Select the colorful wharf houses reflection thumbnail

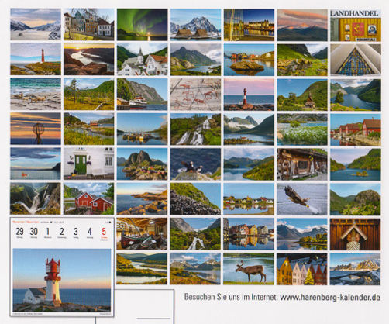tap(249, 234)
